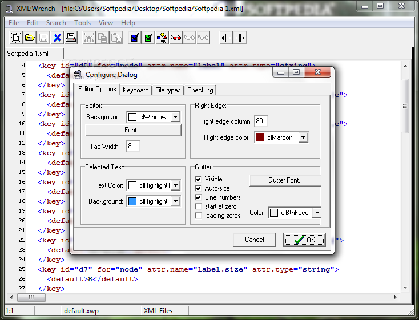Screen dimensions: 419x320
Task: Open the File menu
Action: (14, 23)
